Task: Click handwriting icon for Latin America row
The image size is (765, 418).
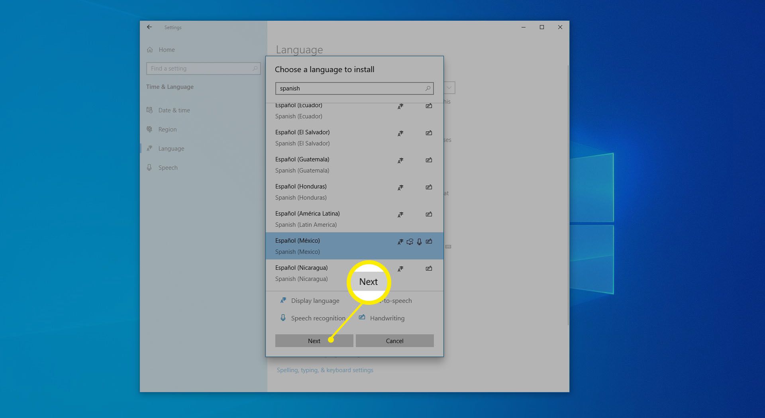Action: coord(429,214)
